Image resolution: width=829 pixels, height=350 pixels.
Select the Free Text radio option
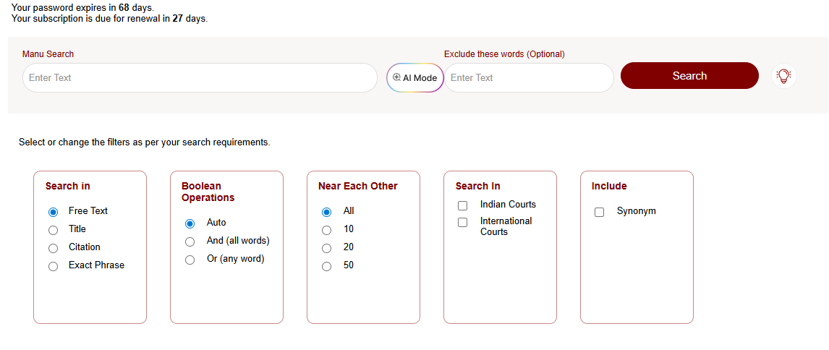click(53, 212)
